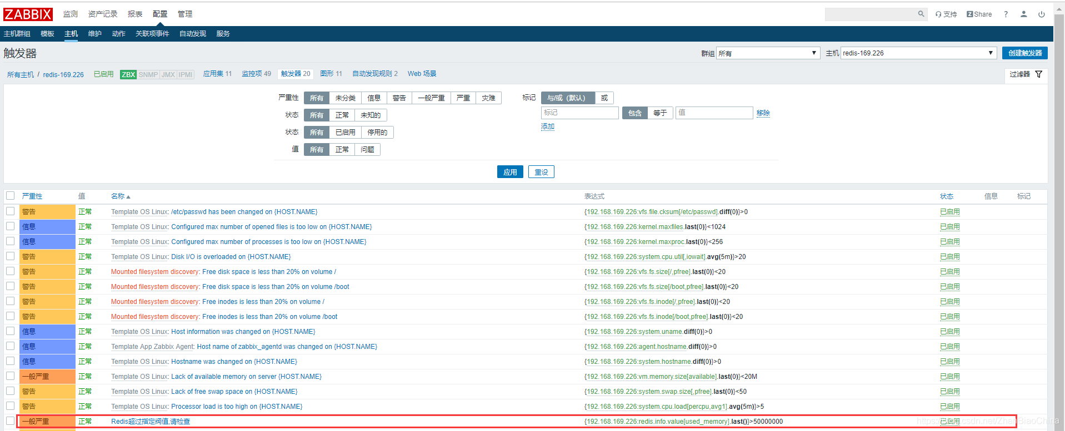Screen dimensions: 1065x431
Task: Open Template App Zabbix Agent link
Action: tap(152, 347)
